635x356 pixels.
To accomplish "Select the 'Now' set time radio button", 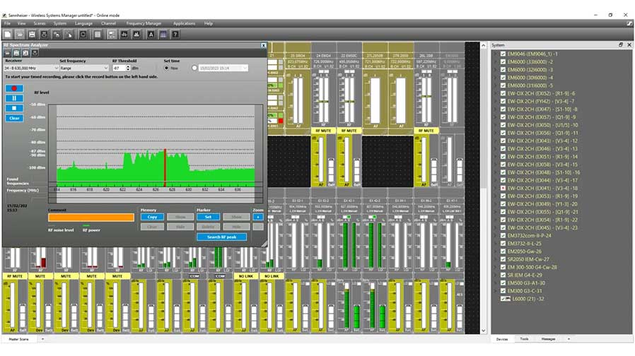I will pyautogui.click(x=166, y=68).
